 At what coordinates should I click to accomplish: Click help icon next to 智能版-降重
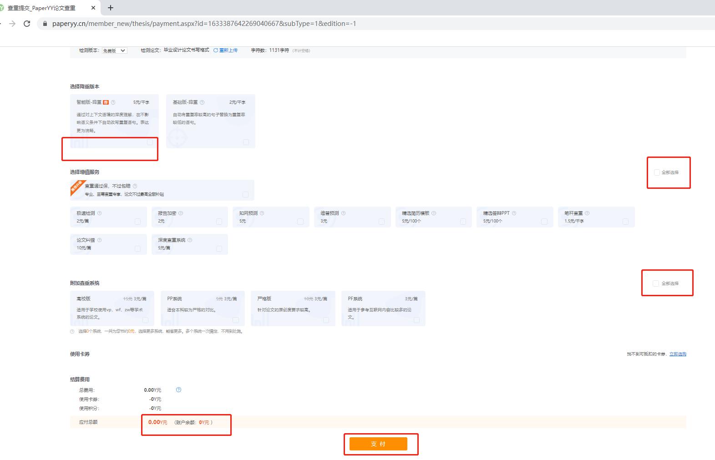113,102
